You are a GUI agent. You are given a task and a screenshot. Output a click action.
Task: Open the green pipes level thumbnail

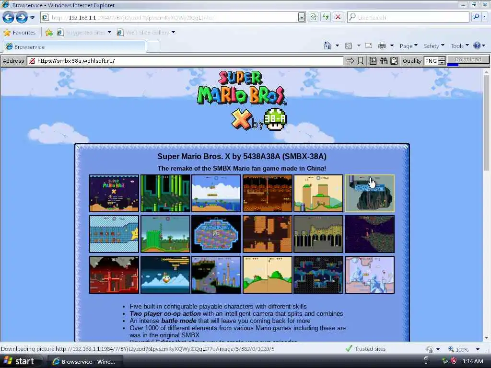click(x=165, y=194)
